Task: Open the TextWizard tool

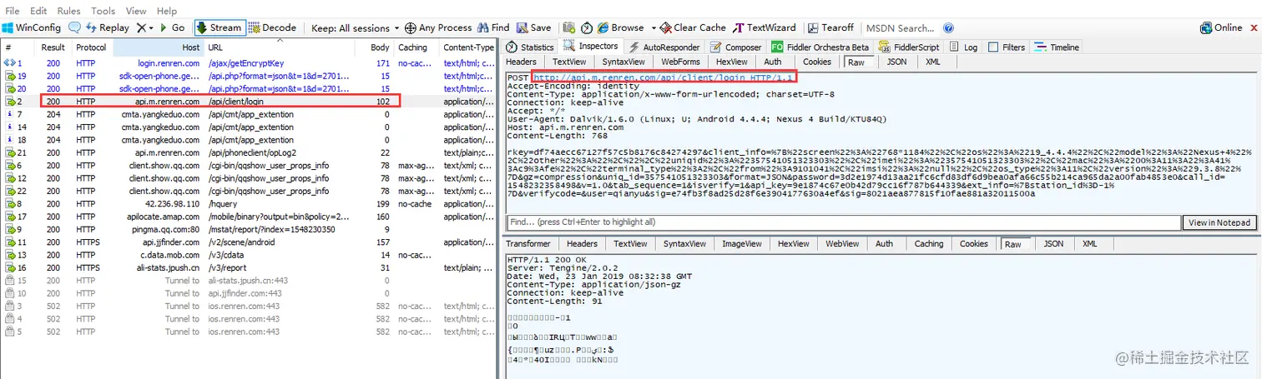Action: coord(765,27)
